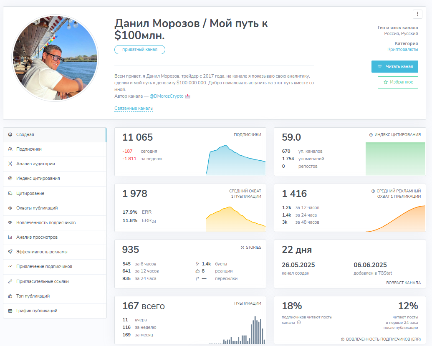
Task: Click the hourglass icon beside Анализ аудитории
Action: pos(10,164)
